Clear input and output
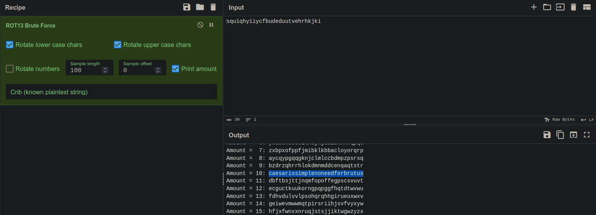Screen dimensions: 596x215 click(573, 7)
